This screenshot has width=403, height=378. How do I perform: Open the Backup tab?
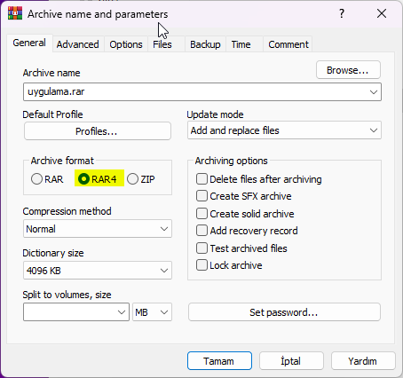tap(205, 44)
